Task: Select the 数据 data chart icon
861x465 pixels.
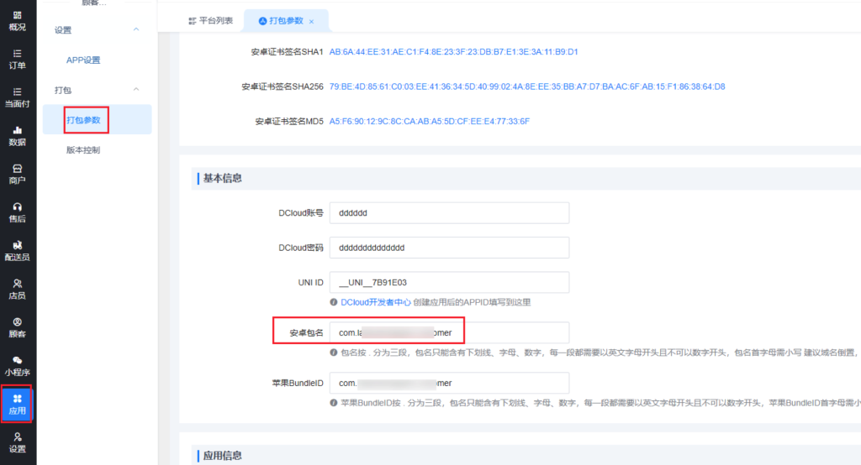Action: (17, 136)
